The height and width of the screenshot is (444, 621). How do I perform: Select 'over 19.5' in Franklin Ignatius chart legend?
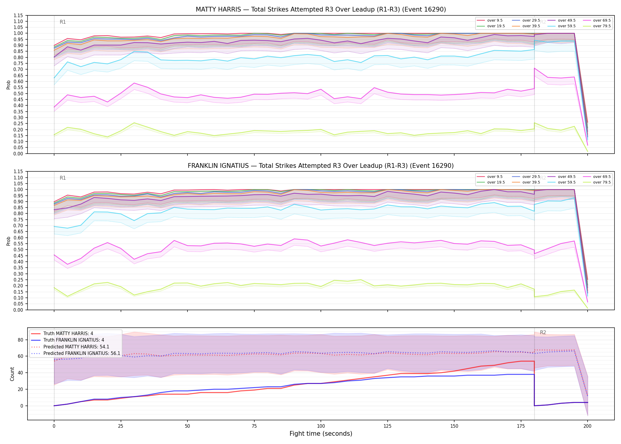pos(491,182)
